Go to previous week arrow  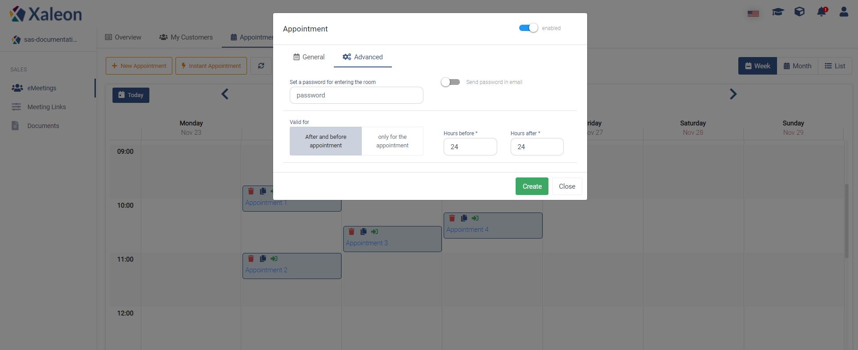[225, 94]
